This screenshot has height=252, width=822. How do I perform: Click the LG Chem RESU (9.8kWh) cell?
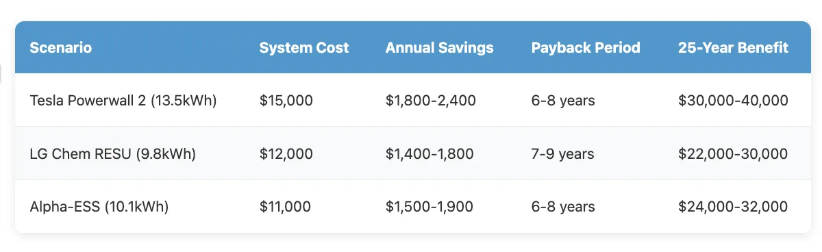click(113, 154)
